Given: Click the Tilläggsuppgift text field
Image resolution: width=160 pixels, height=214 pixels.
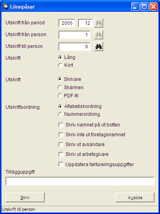Looking at the screenshot, I should (x=80, y=181).
